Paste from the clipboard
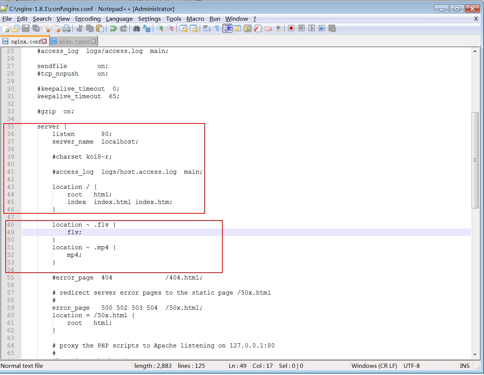This screenshot has width=484, height=375. (99, 28)
